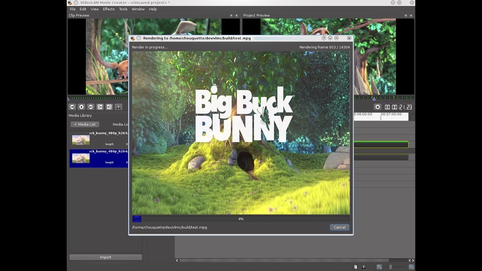Click the timecode display 00:00:21.23
The image size is (482, 271).
[x=398, y=107]
